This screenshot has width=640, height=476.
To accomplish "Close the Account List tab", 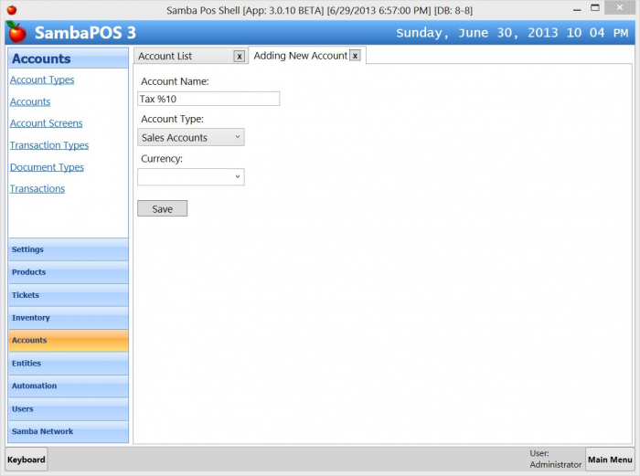I will [x=239, y=57].
